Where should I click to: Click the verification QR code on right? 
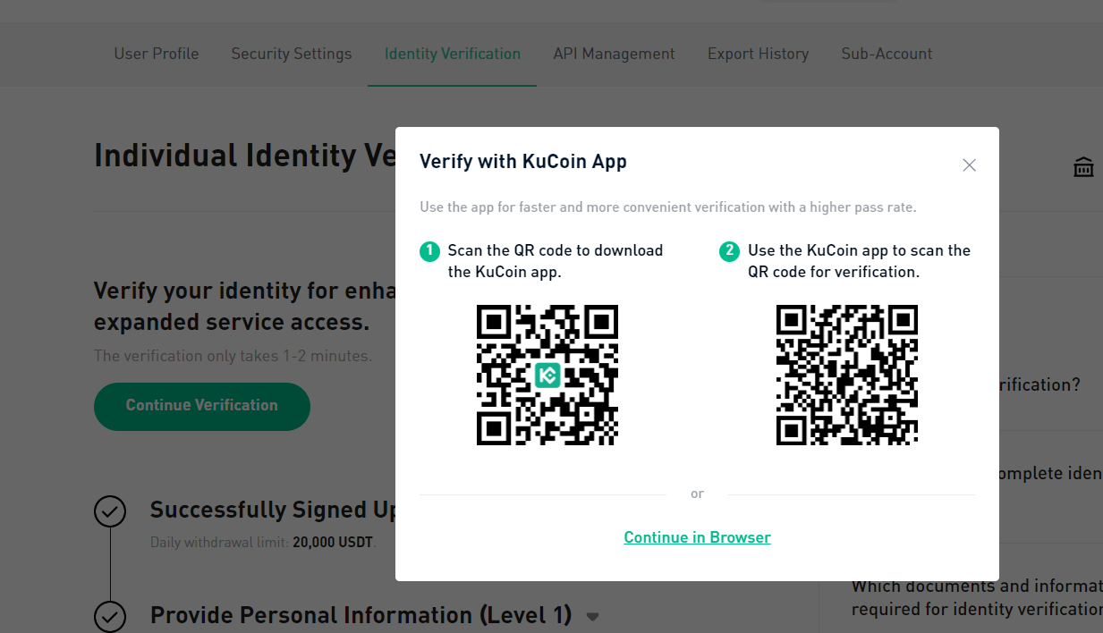[x=847, y=376]
